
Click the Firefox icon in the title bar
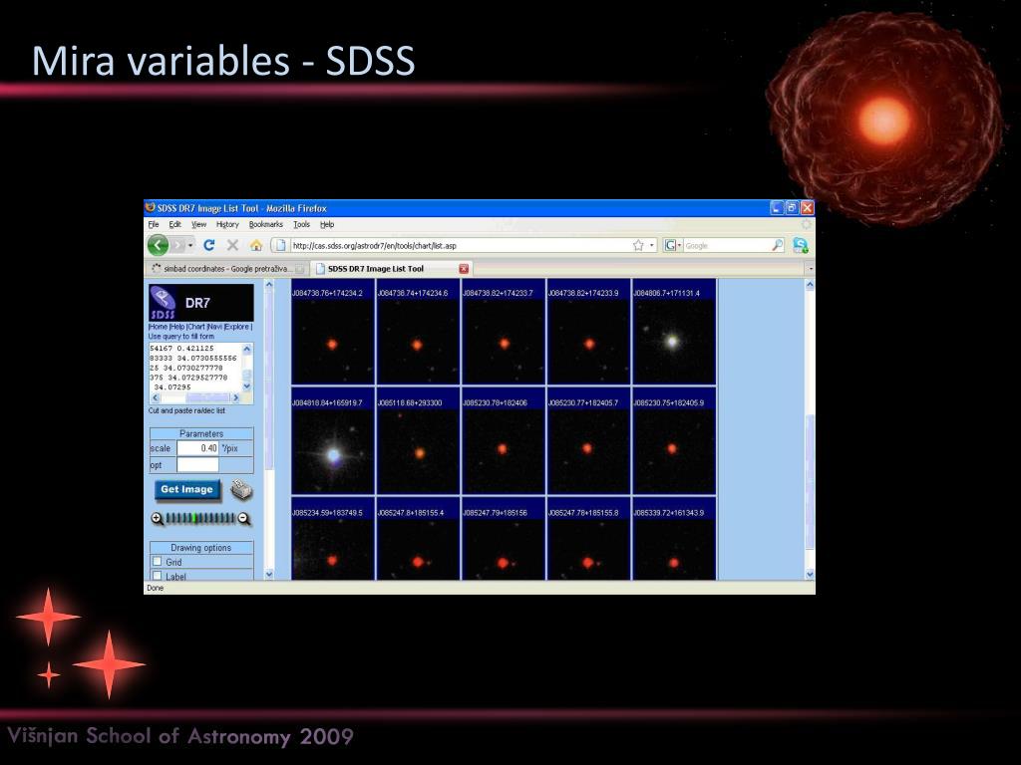150,207
